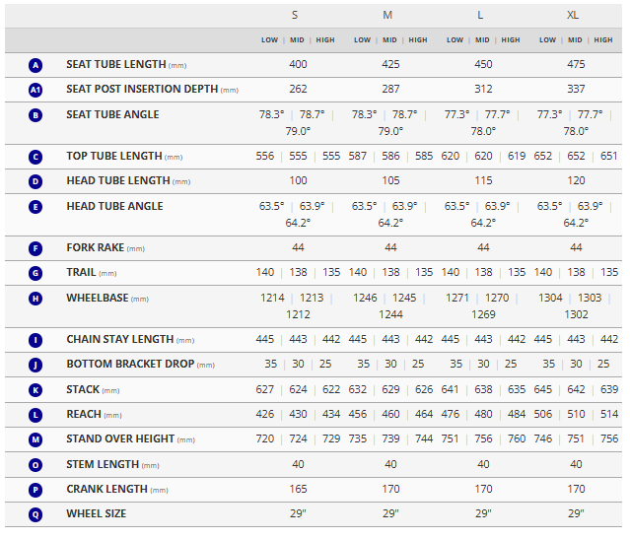Click the C top tube length icon

pyautogui.click(x=35, y=157)
